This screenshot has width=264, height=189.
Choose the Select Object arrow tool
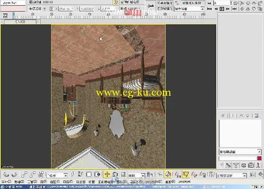coord(73,175)
